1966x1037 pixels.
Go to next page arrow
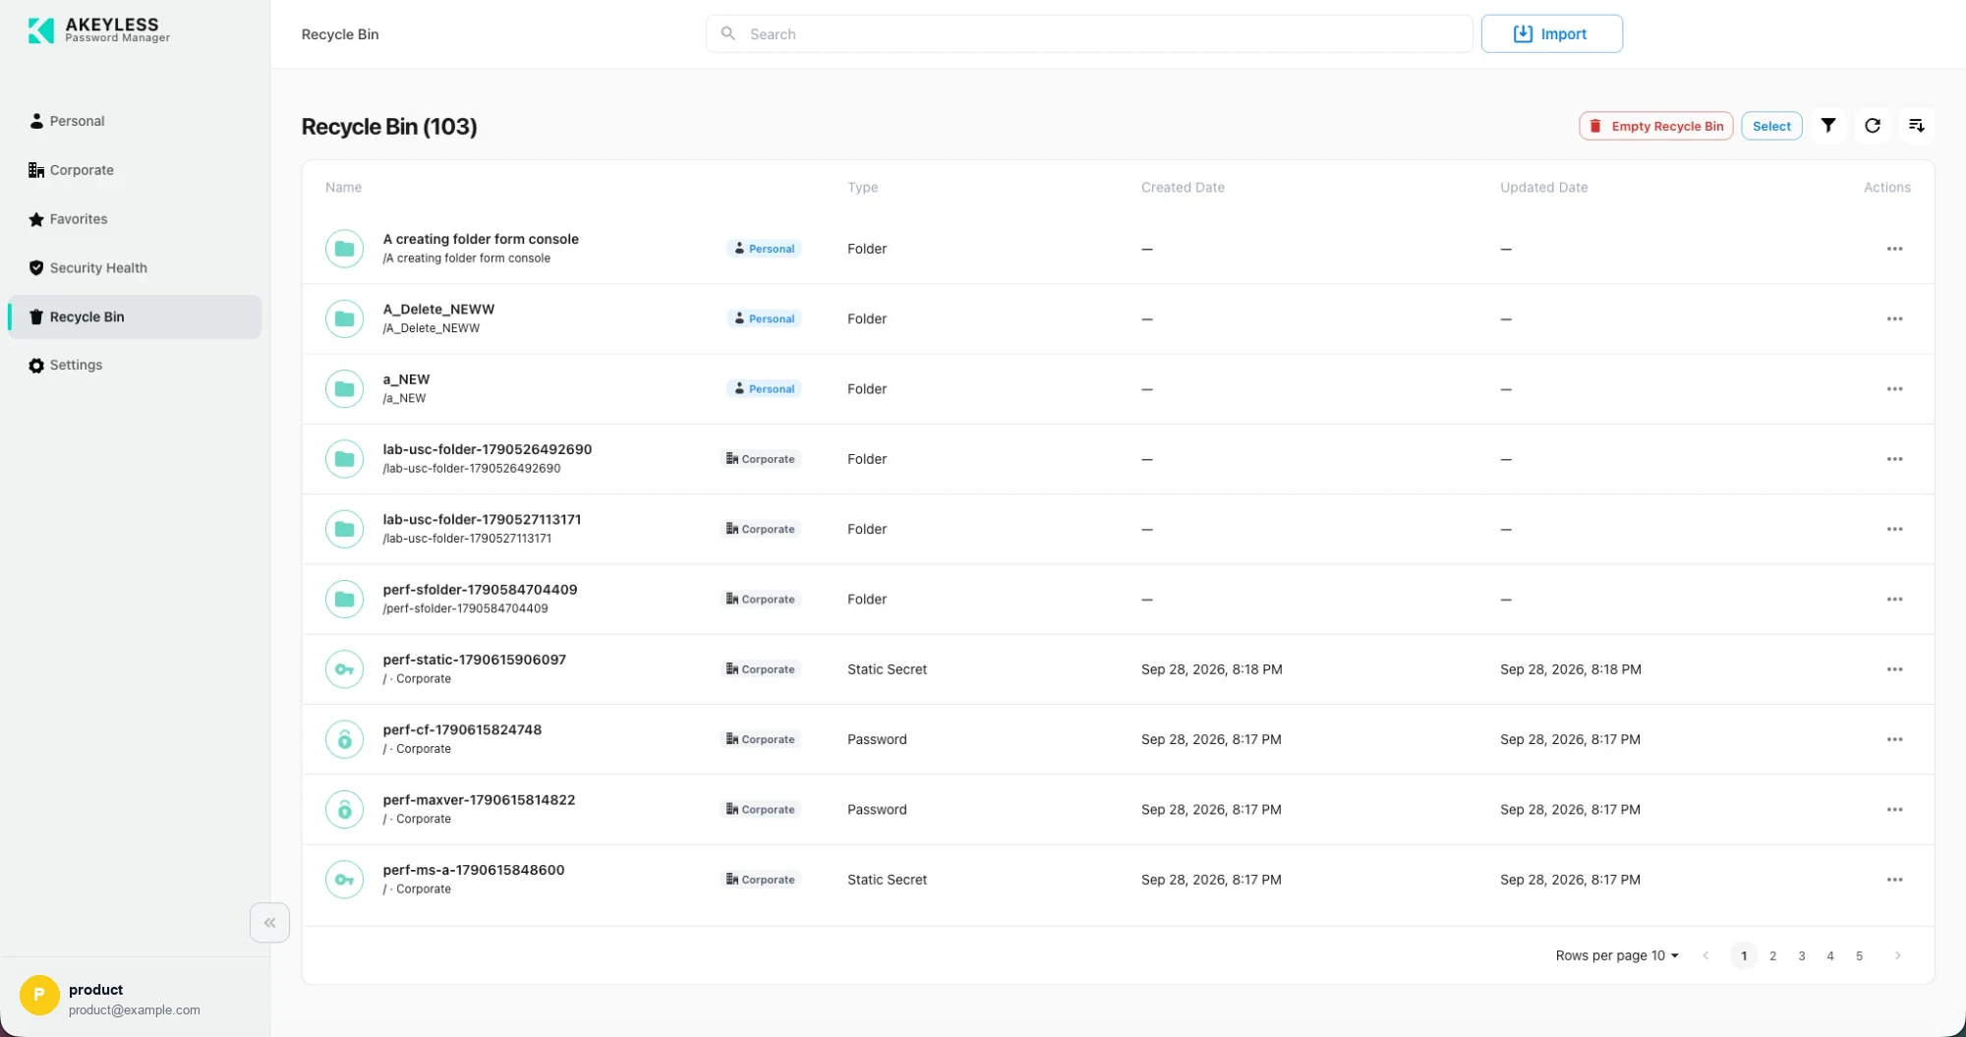(1897, 955)
